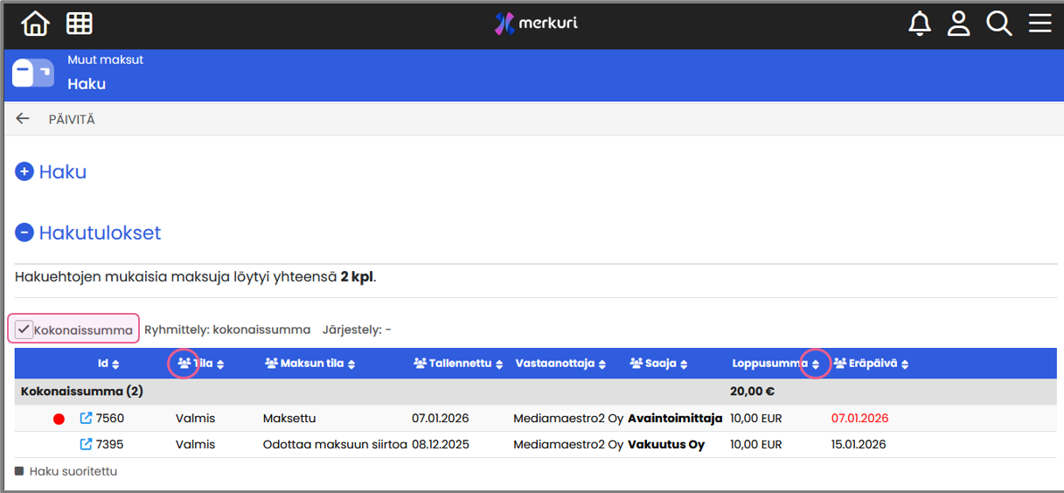Click the magnifying glass search icon
The width and height of the screenshot is (1064, 493).
(x=998, y=24)
